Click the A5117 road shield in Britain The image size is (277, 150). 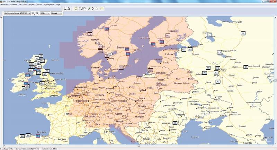[42, 83]
